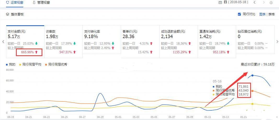Click the yellow 同行同层平均 point on 05-16
Viewport: 279px width, 120px height.
pyautogui.click(x=252, y=104)
